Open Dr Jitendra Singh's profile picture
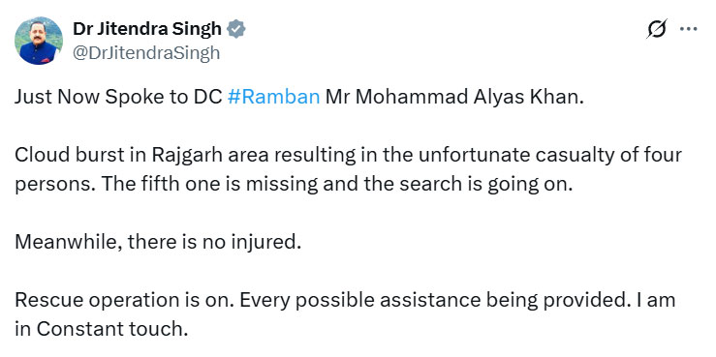The height and width of the screenshot is (357, 716). click(x=39, y=41)
